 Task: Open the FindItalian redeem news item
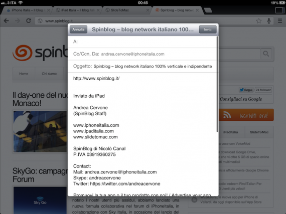pyautogui.click(x=240, y=186)
